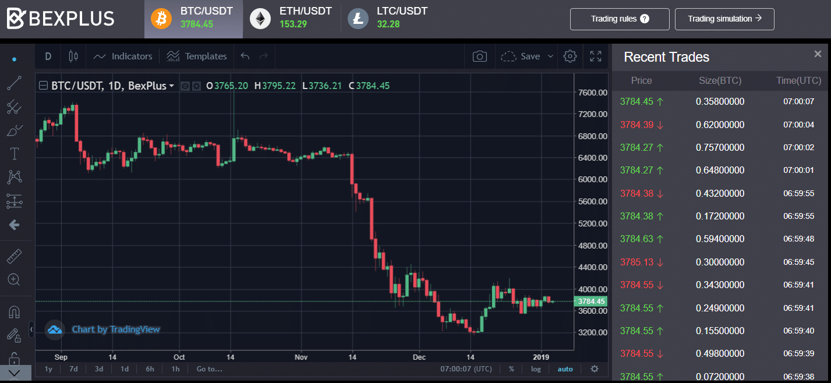Click the Litecoin coin icon

click(358, 19)
